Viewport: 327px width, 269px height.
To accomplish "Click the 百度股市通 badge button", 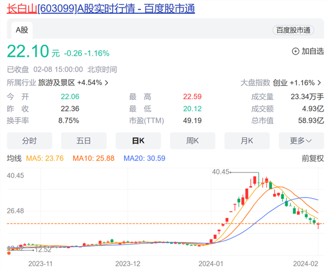I will [x=292, y=31].
